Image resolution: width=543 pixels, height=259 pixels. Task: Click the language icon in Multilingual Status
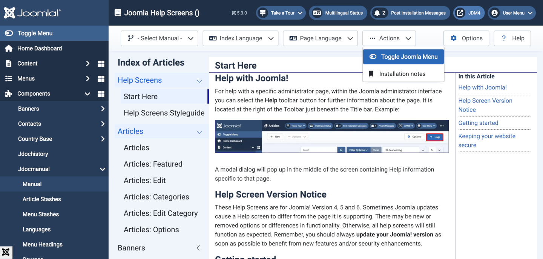point(317,13)
